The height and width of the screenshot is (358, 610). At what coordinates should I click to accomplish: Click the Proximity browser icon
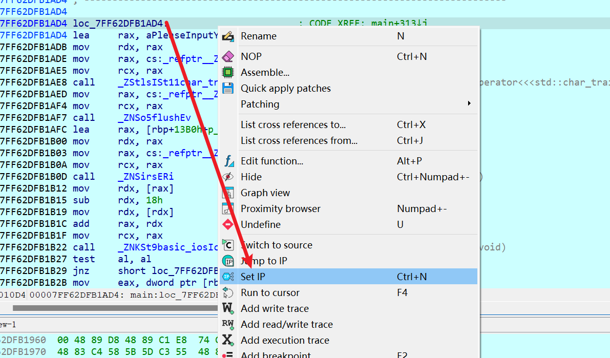228,208
